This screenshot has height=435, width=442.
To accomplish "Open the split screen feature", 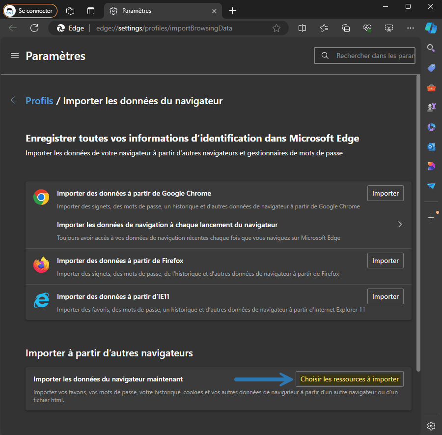I will pyautogui.click(x=302, y=28).
